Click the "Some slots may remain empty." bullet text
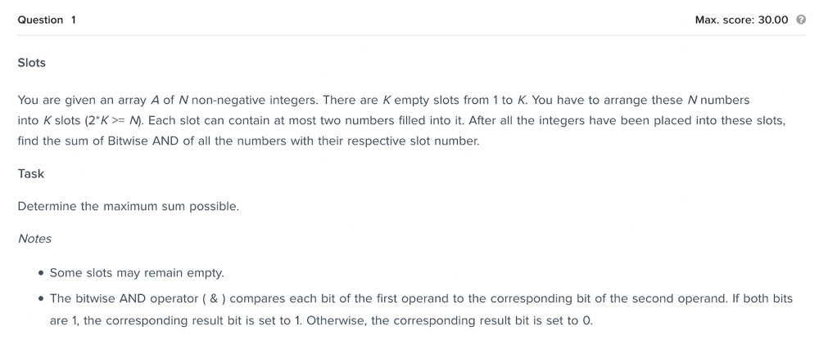The height and width of the screenshot is (340, 819). click(137, 273)
